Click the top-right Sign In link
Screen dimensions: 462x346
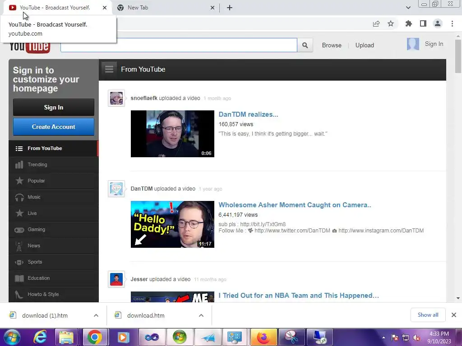click(x=434, y=44)
